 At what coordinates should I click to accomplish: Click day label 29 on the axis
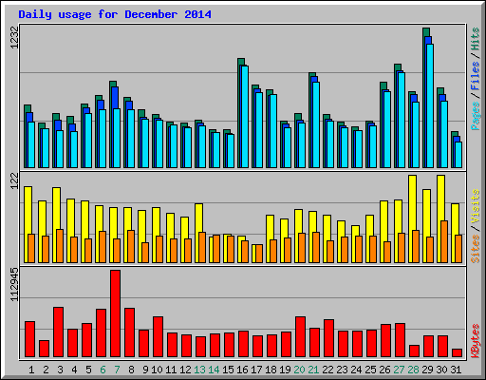(427, 370)
